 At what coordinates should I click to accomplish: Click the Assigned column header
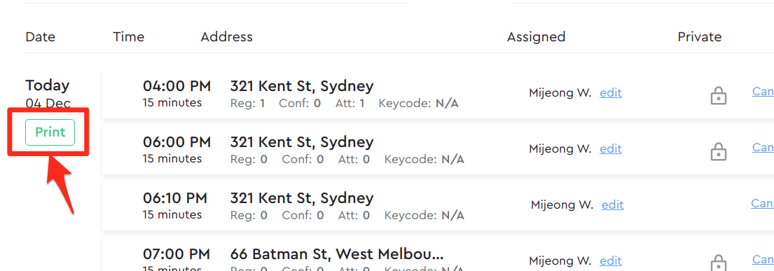click(x=536, y=36)
